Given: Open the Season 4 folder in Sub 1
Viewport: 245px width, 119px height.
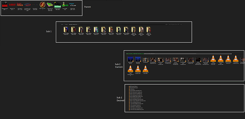Looking at the screenshot, I should point(88,31).
